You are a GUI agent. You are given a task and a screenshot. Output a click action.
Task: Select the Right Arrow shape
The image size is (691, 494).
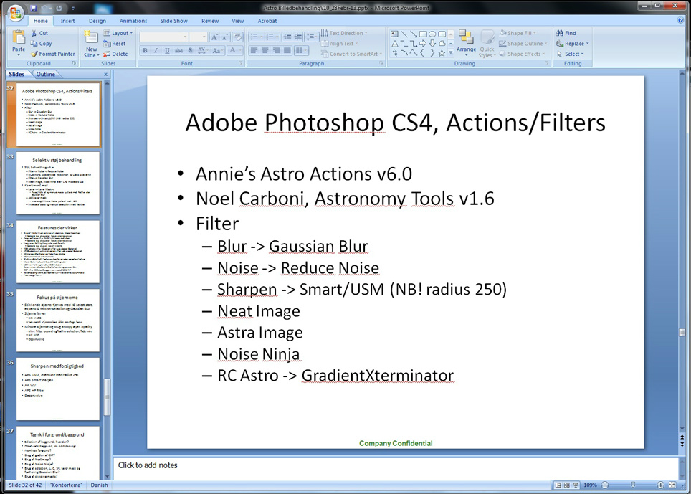(x=423, y=44)
